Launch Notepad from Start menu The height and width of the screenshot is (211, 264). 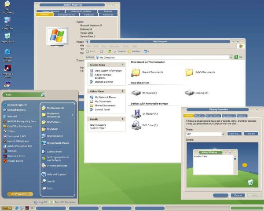point(10,116)
